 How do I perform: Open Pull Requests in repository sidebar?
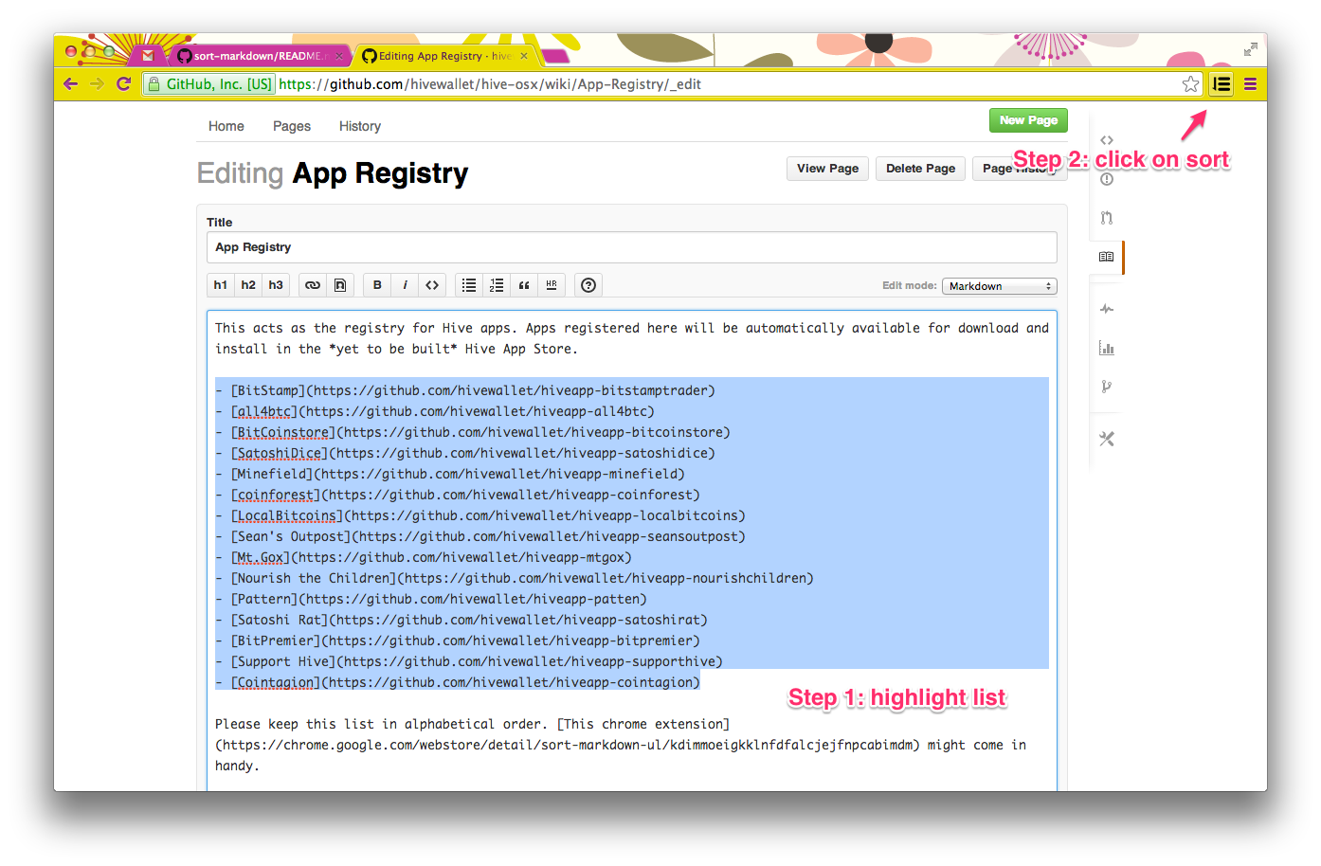tap(1106, 218)
